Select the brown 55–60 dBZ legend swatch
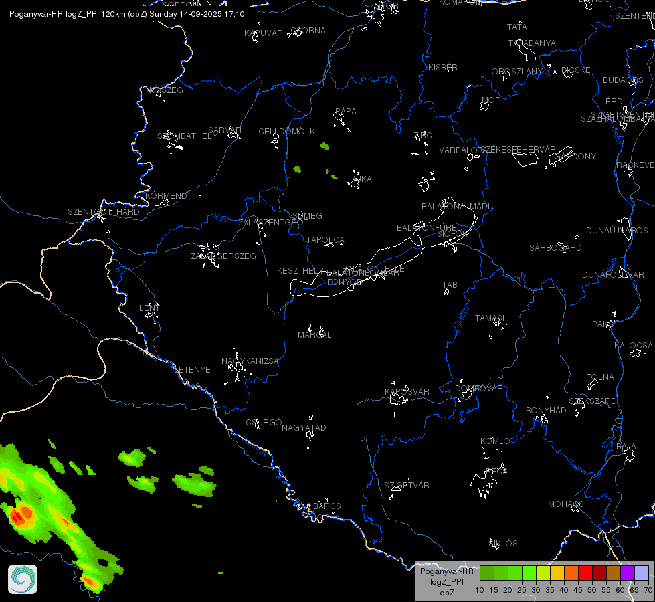This screenshot has height=602, width=655. coord(614,573)
